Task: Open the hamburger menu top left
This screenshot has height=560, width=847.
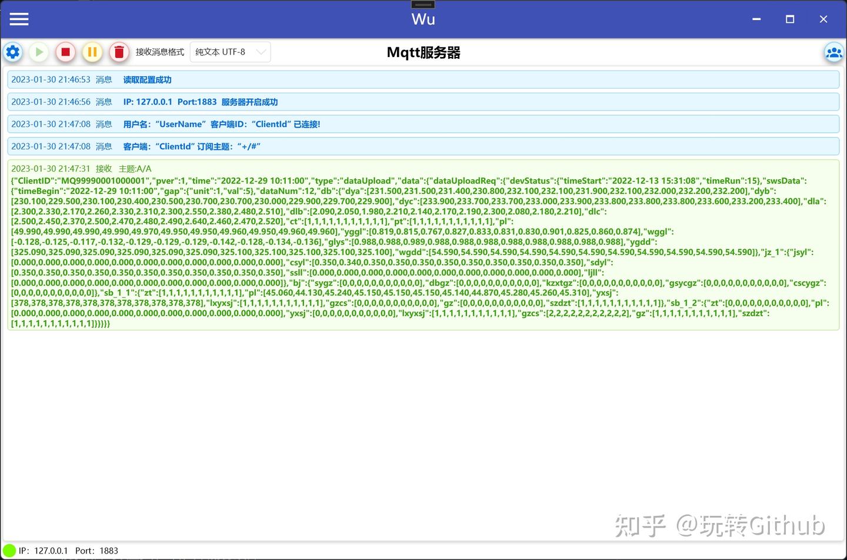Action: click(x=19, y=19)
